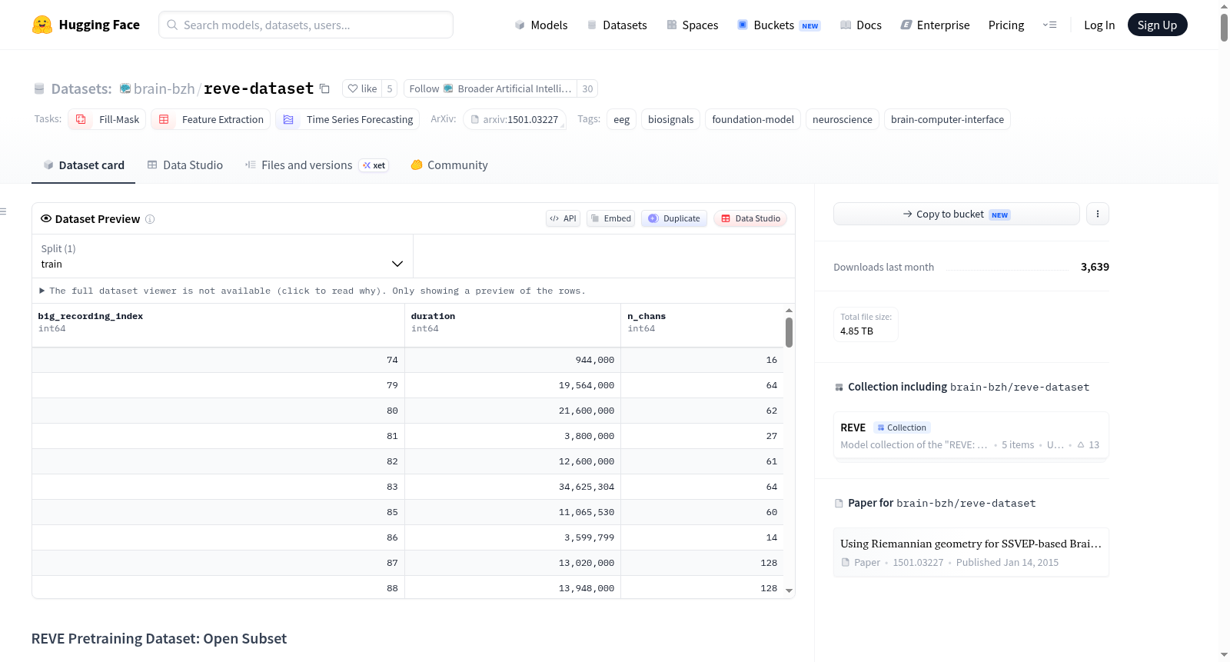Go to Datasets in the top navigation
The width and height of the screenshot is (1230, 662).
click(617, 25)
